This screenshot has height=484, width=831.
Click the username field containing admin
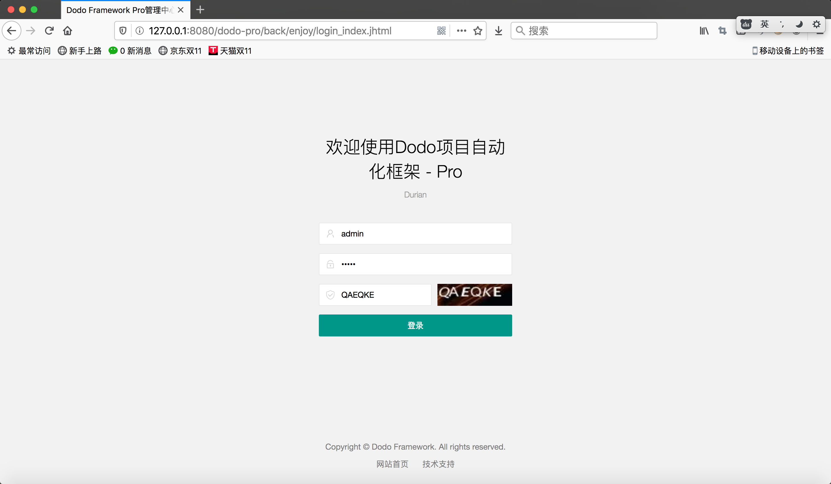click(415, 234)
